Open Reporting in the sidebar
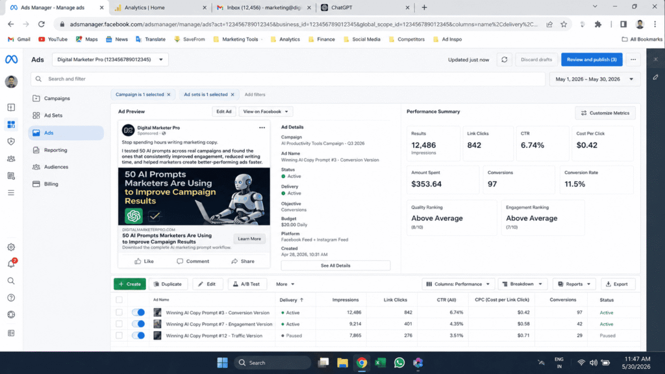The height and width of the screenshot is (374, 665). click(66, 150)
